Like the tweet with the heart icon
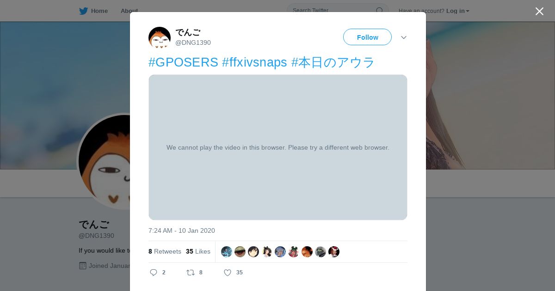 click(228, 273)
